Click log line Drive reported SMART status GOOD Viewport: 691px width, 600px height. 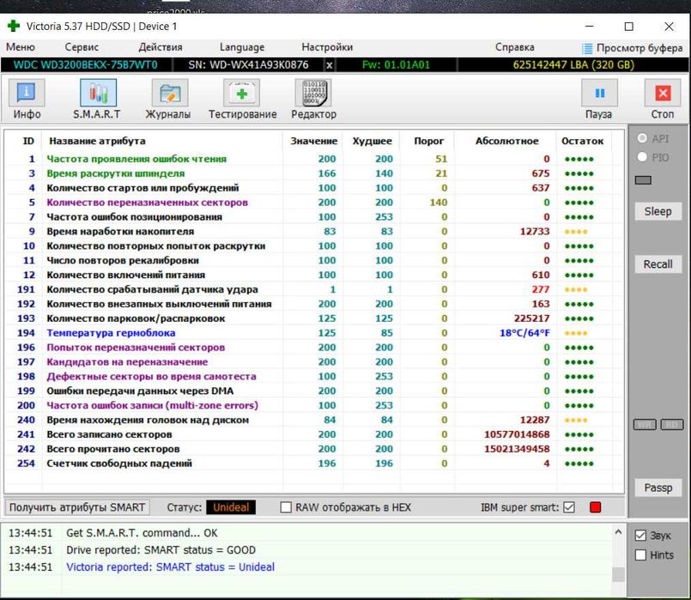point(161,549)
